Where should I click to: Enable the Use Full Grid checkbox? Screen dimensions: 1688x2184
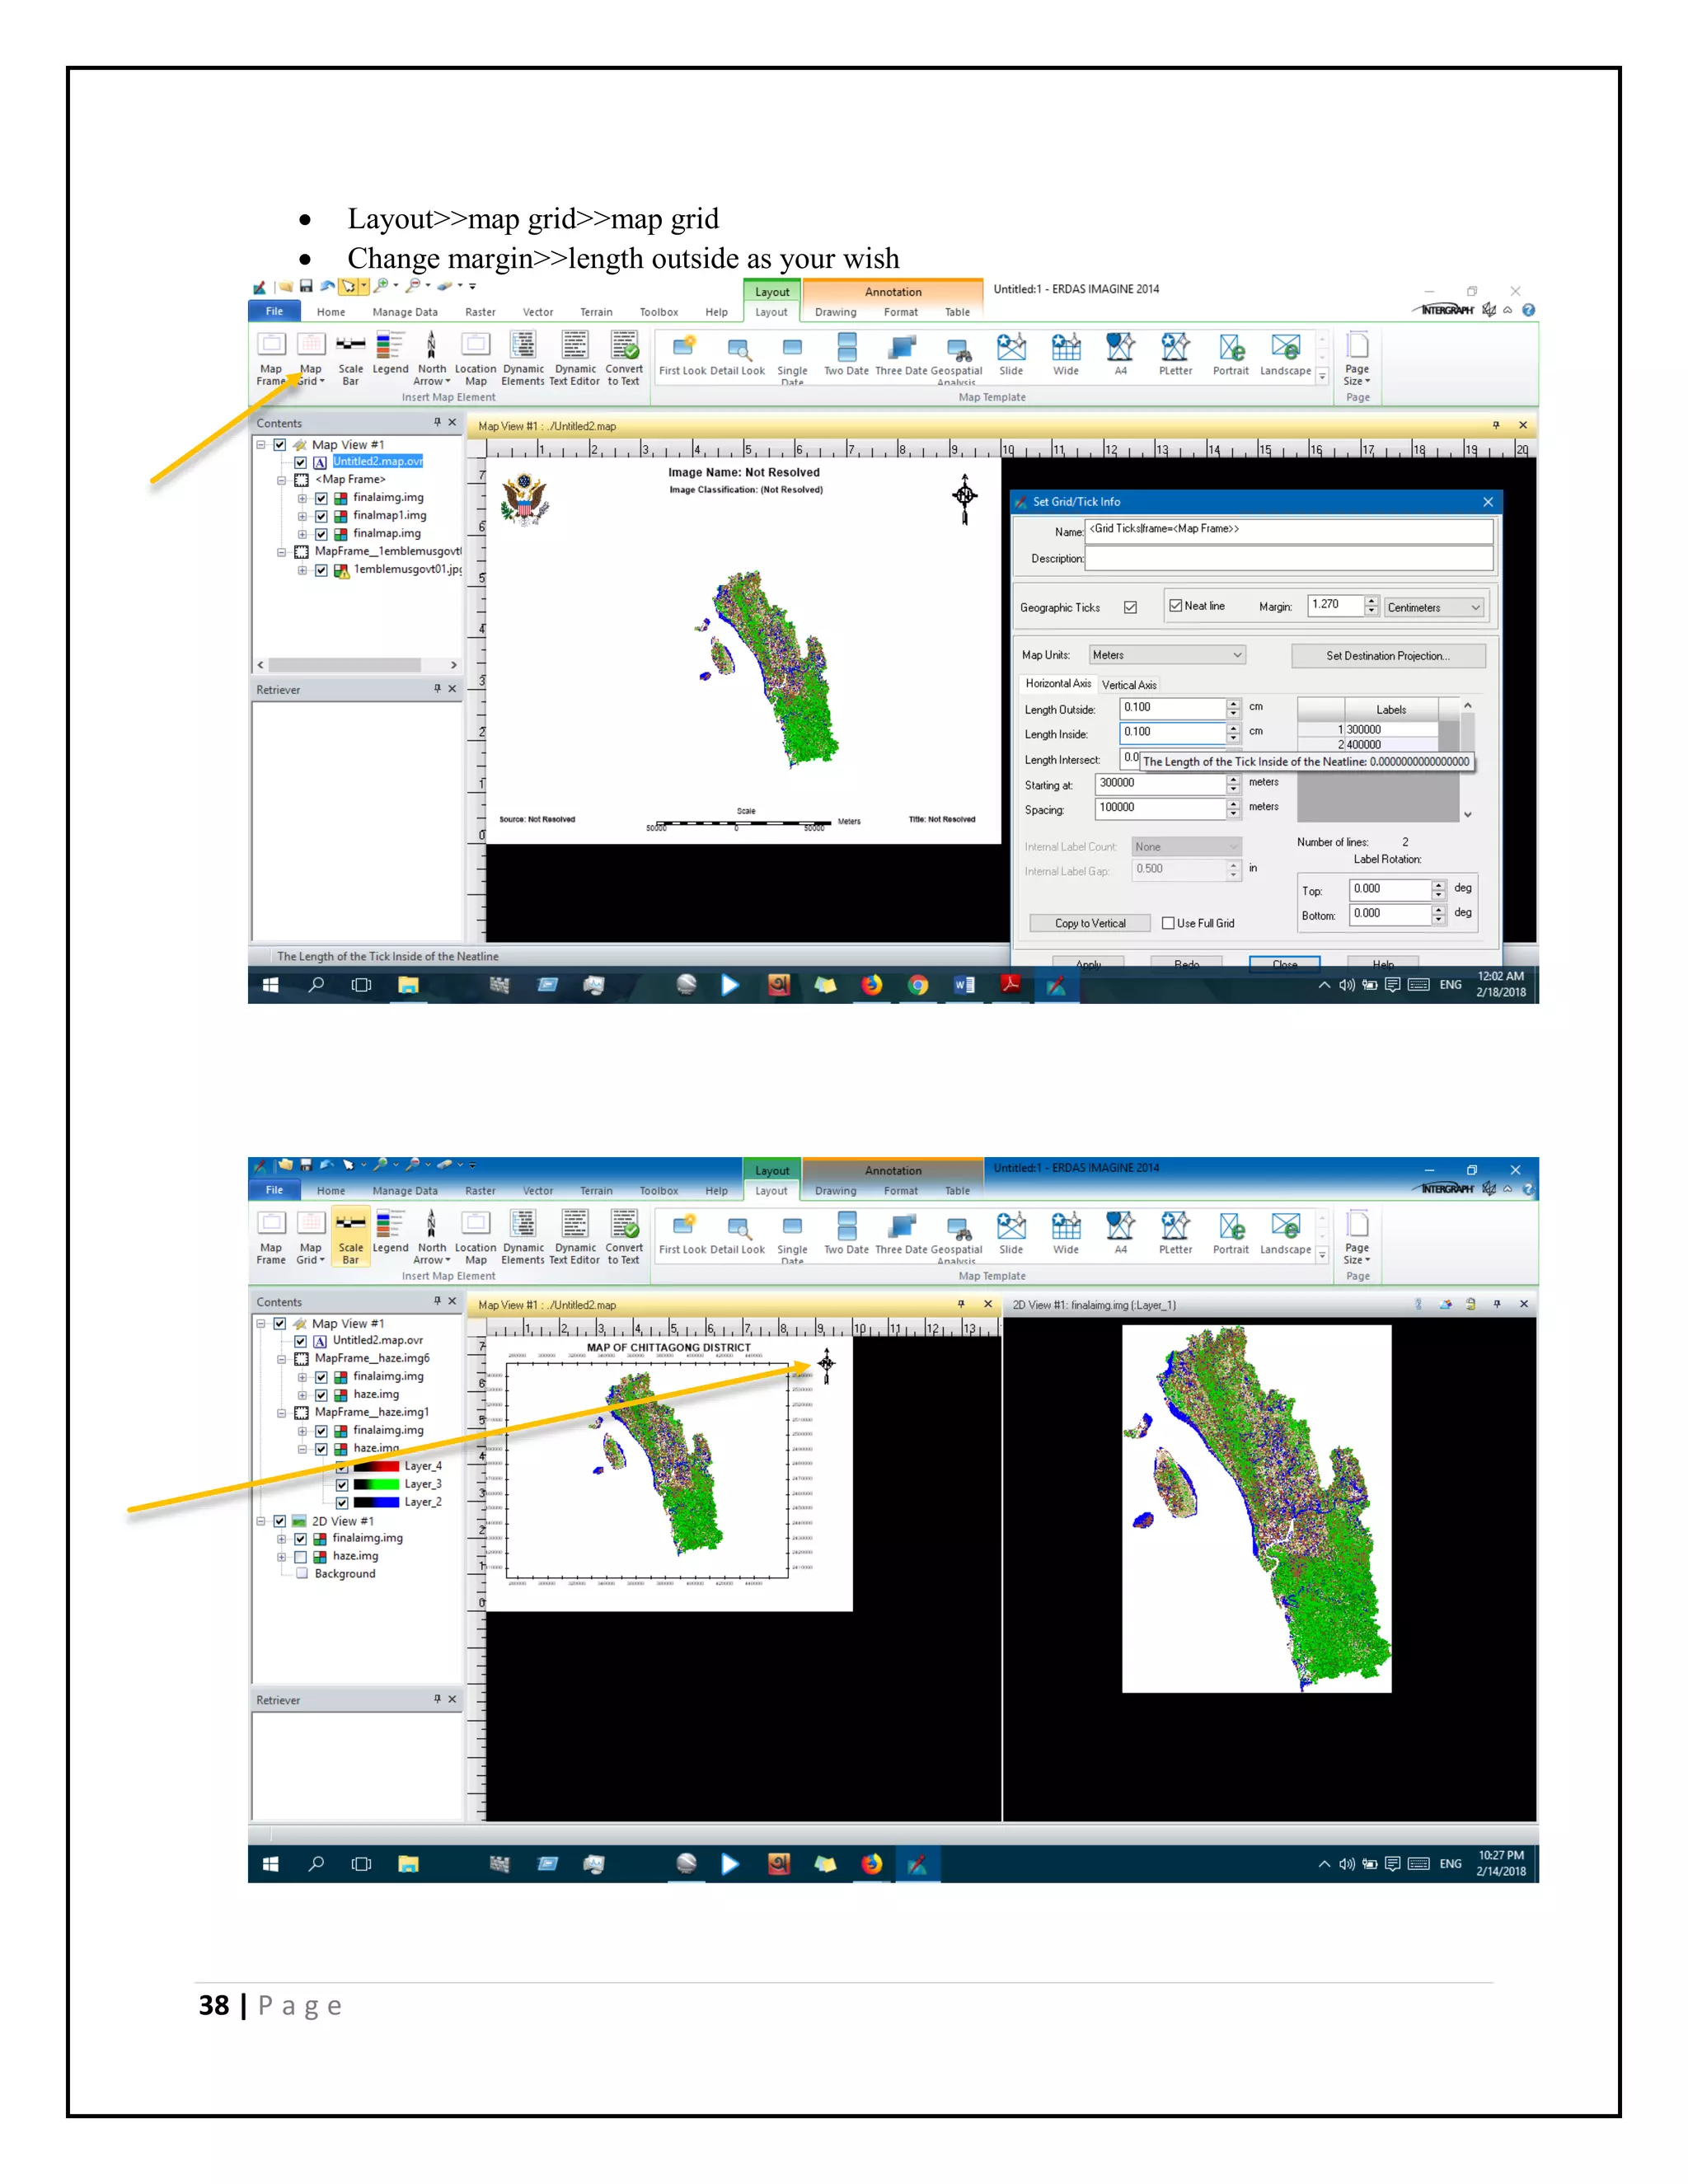tap(1168, 923)
